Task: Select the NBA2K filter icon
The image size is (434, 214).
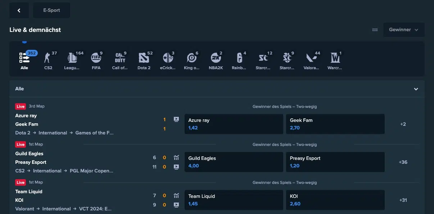Action: click(216, 57)
